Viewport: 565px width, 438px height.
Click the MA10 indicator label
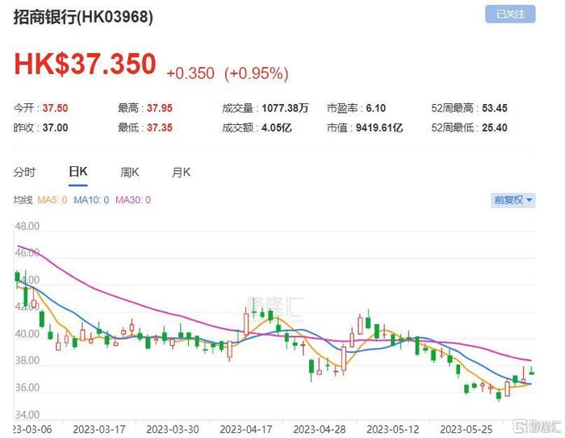click(x=91, y=200)
